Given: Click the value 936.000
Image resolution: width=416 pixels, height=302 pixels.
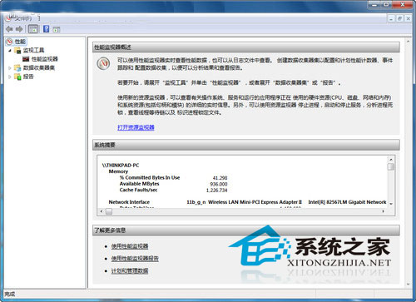Looking at the screenshot, I should [x=219, y=184].
